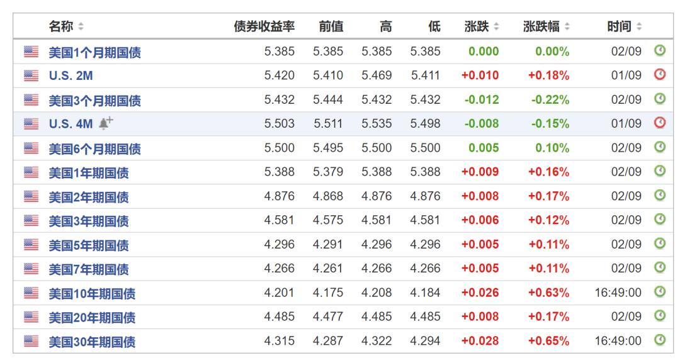Open the 美国2年期国债 bond link
Viewport: 680px width, 358px height.
(x=89, y=197)
